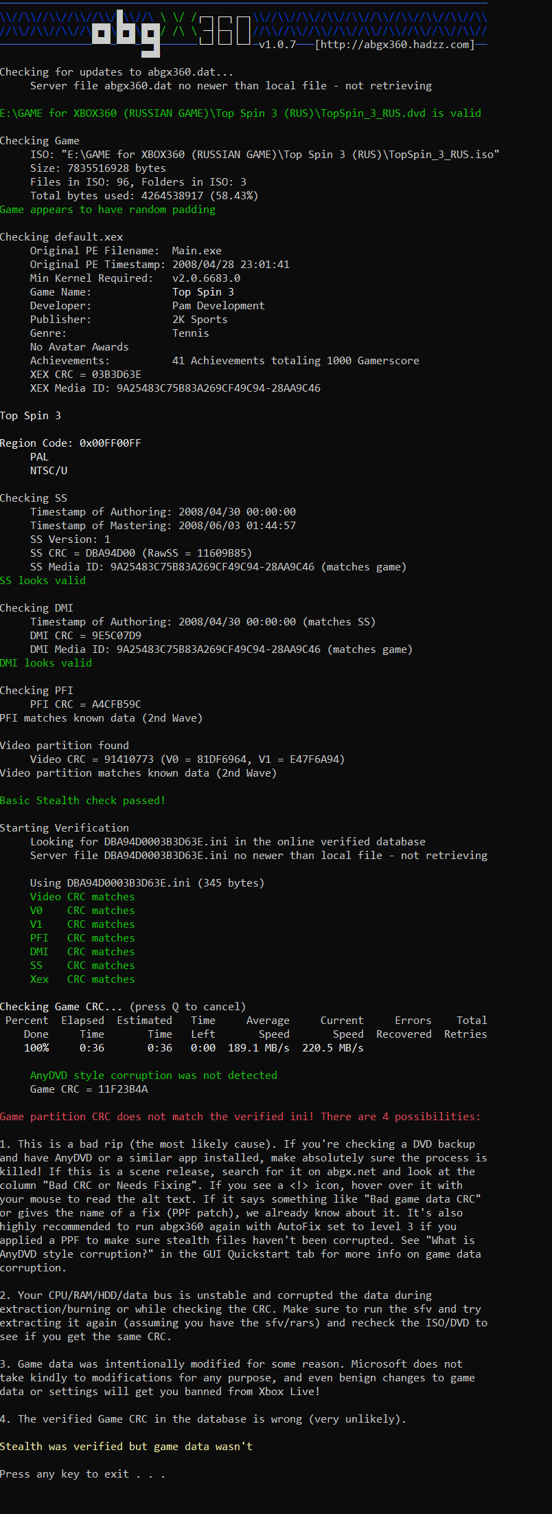552x1514 pixels.
Task: Click the abgx360 ASCII logo
Action: pos(172,32)
